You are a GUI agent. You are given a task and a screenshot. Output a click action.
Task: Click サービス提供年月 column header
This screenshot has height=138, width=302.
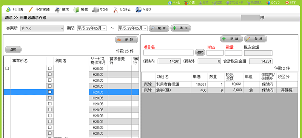[x=98, y=61]
